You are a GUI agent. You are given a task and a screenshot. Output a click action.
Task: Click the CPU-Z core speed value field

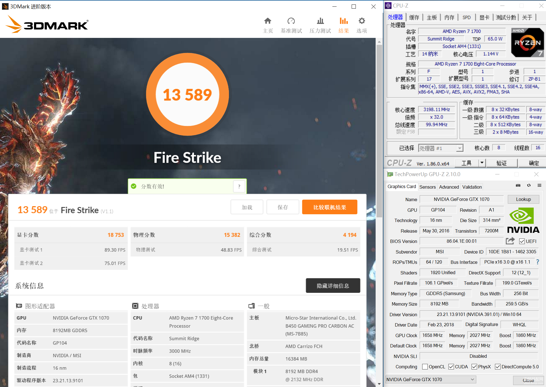pos(437,109)
